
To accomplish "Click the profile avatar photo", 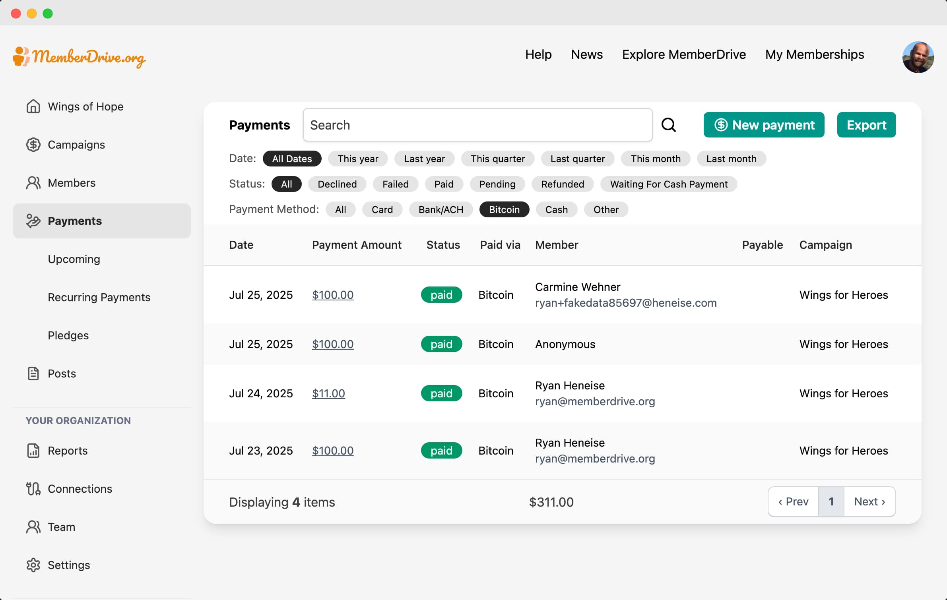I will click(x=918, y=57).
